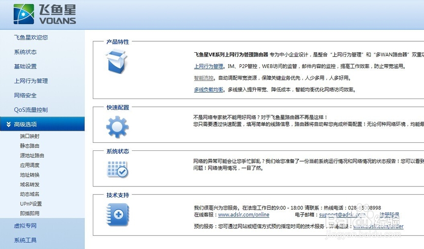Viewport: 424px width, 249px height.
Task: Click the 注册延保 link
Action: [389, 215]
